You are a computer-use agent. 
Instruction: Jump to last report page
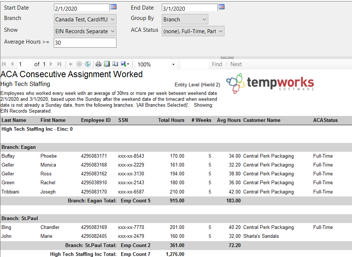[x=59, y=64]
